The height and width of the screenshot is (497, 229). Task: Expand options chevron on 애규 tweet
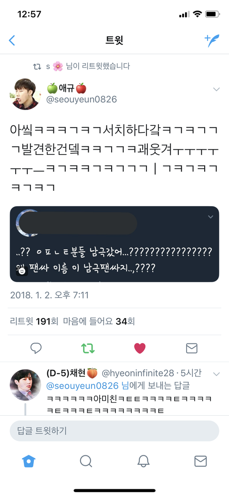coord(216,89)
